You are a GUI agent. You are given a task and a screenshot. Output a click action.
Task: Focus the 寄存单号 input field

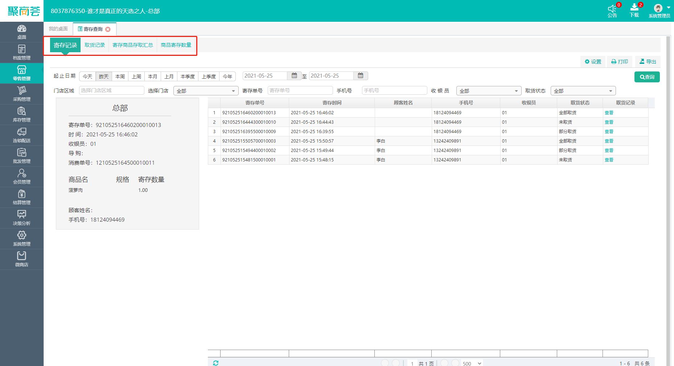pyautogui.click(x=300, y=90)
